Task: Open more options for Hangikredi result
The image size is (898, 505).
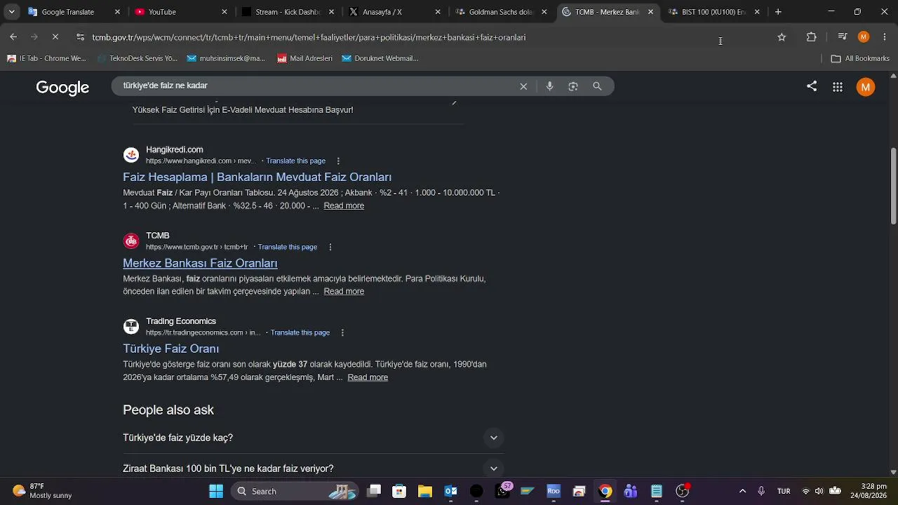Action: point(338,161)
